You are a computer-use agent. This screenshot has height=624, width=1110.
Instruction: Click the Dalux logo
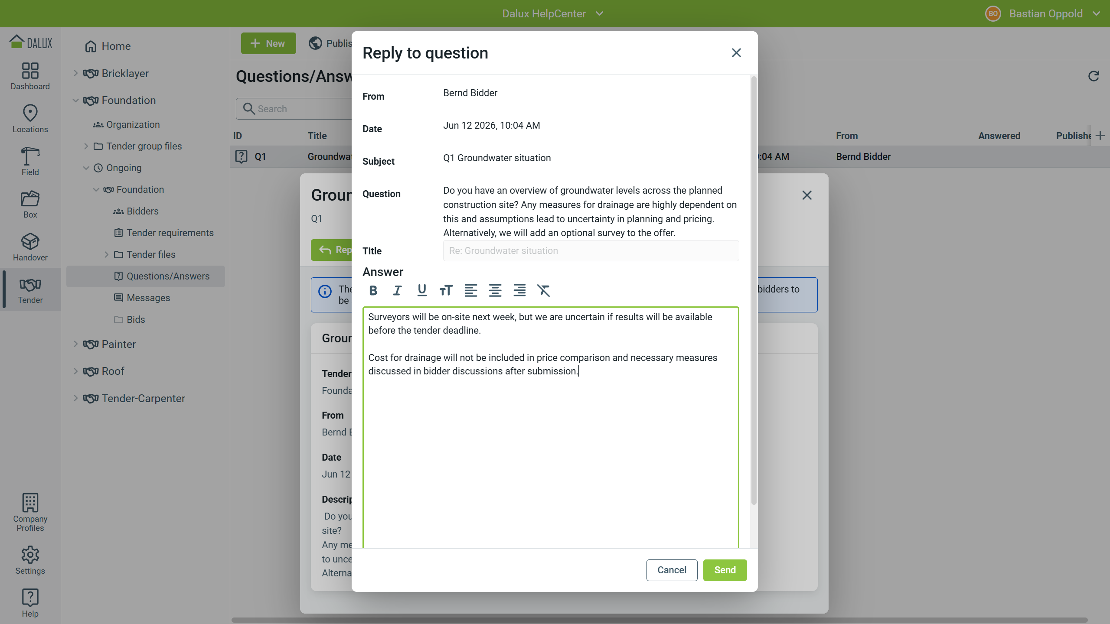click(30, 42)
